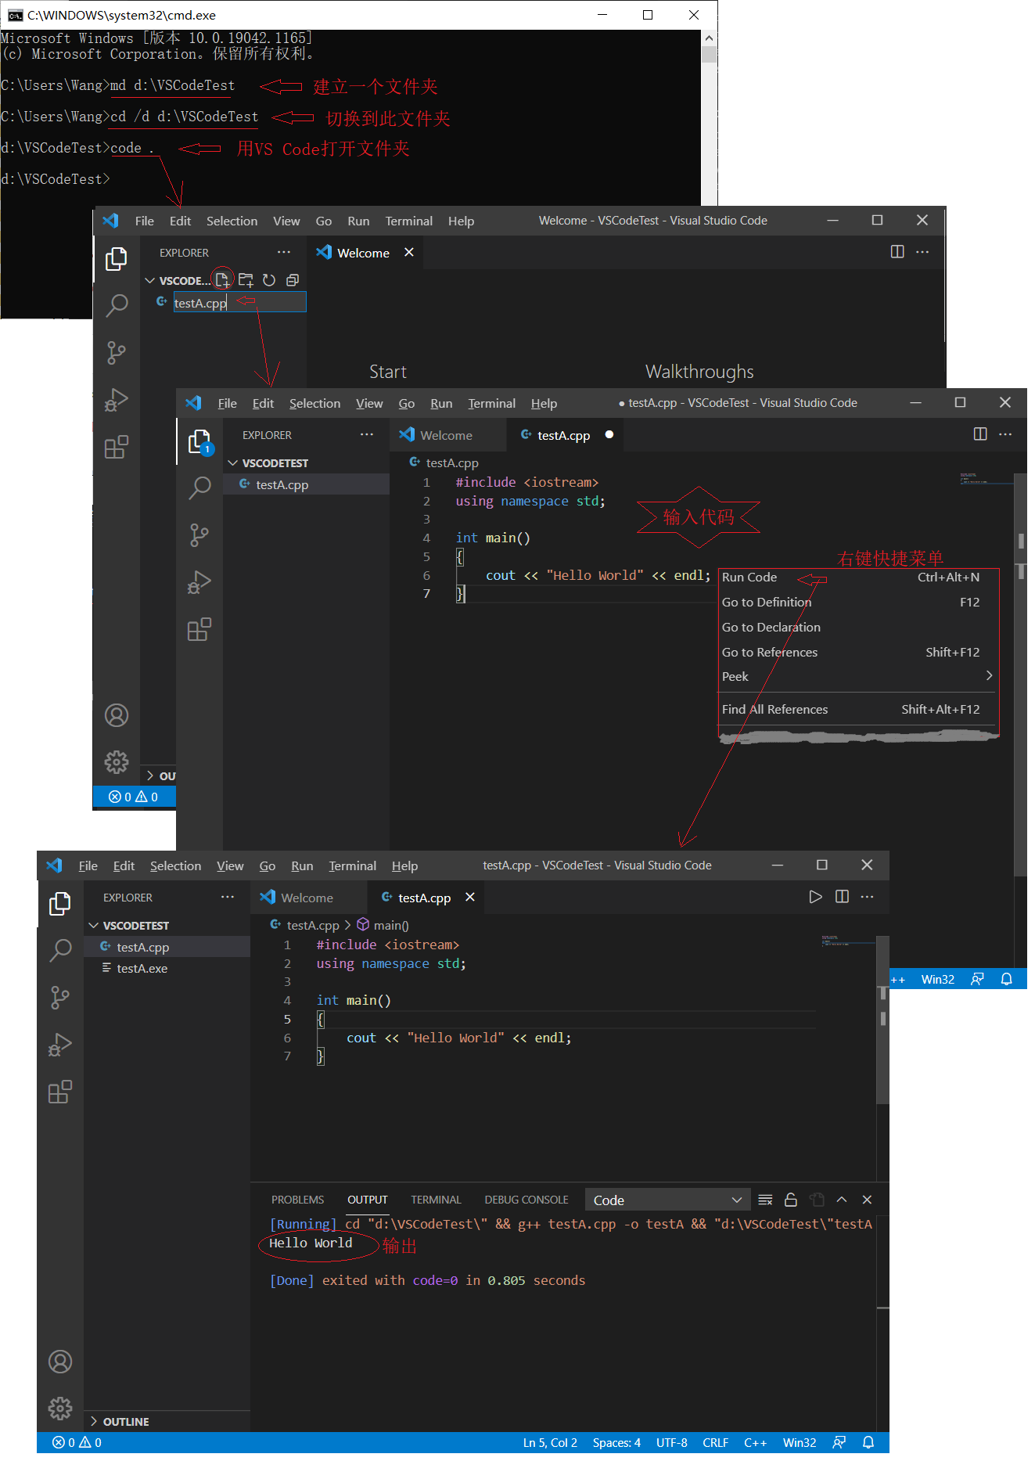Close the testA.cpp tab in the bottom window
The height and width of the screenshot is (1461, 1035).
470,897
